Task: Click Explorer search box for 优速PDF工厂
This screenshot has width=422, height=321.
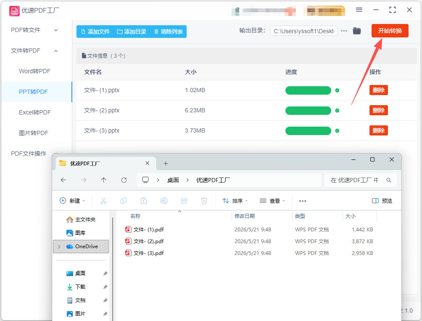Action: coord(360,180)
